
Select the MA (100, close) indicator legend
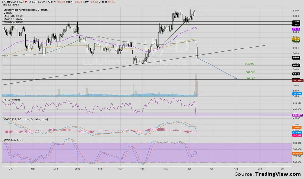[x=13, y=19]
